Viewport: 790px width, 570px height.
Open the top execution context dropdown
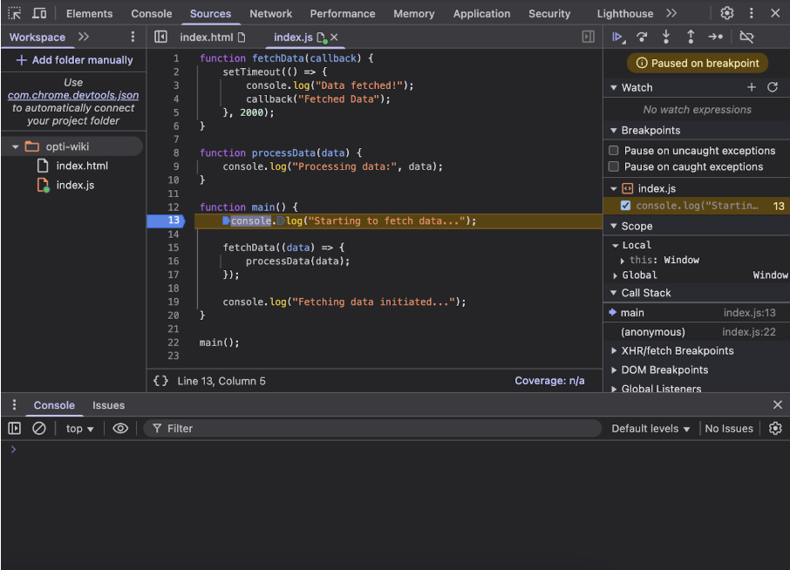tap(78, 428)
